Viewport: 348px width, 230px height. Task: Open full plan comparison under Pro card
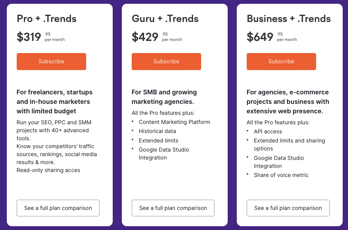(x=58, y=208)
